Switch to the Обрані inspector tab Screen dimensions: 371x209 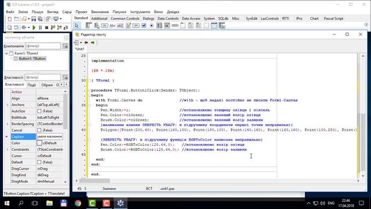(x=47, y=85)
